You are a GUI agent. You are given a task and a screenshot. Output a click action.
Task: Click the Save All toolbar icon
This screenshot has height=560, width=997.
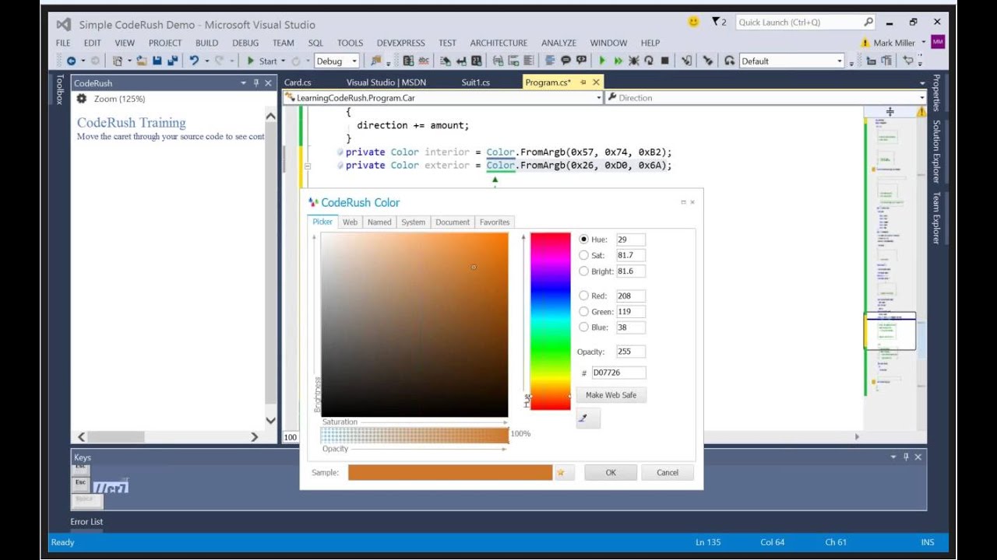[x=172, y=61]
